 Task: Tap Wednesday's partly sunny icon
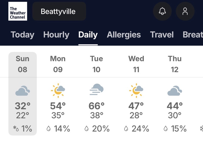click(x=136, y=91)
